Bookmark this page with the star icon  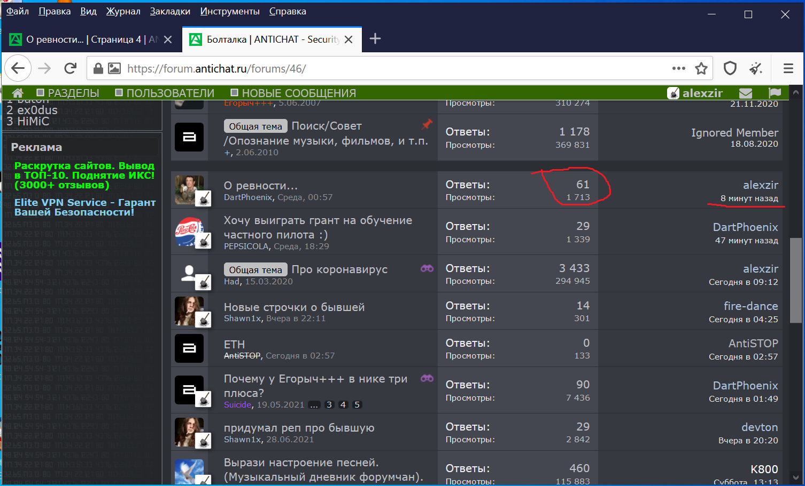tap(701, 68)
